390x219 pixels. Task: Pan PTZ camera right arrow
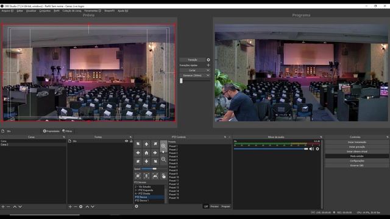pyautogui.click(x=155, y=153)
